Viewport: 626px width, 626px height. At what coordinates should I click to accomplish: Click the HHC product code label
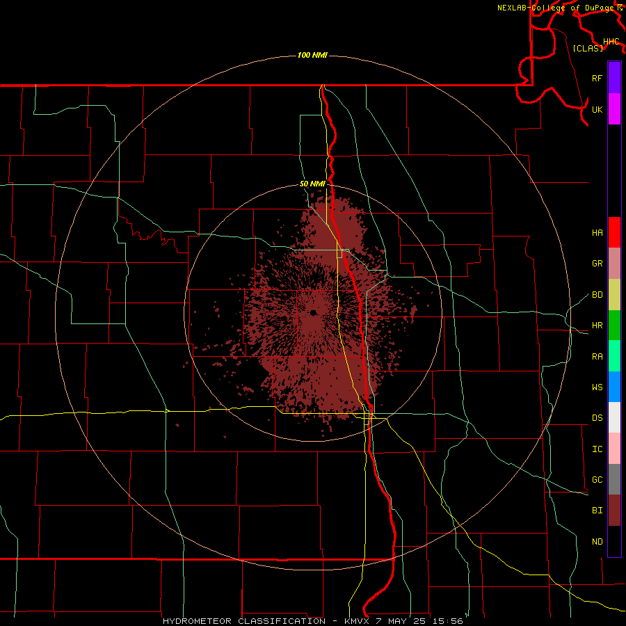tap(611, 42)
